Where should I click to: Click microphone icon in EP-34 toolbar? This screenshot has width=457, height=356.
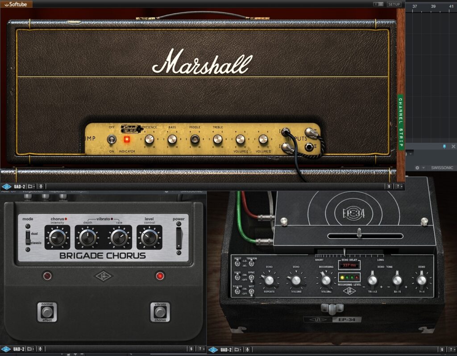click(x=248, y=349)
